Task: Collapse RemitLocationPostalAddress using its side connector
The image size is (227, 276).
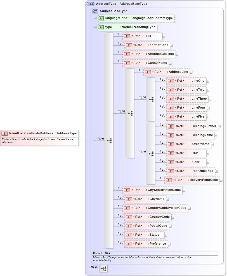Action: (x=80, y=138)
